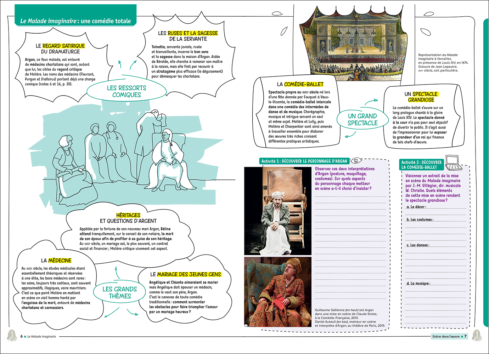Click heading 'HÉRITAGES ET QUESTIONS D'ARGENT'
Viewport: 489px width, 354px height.
tap(128, 218)
